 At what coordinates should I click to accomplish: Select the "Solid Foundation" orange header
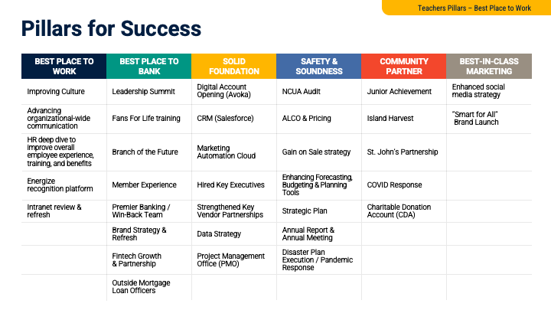pos(233,67)
